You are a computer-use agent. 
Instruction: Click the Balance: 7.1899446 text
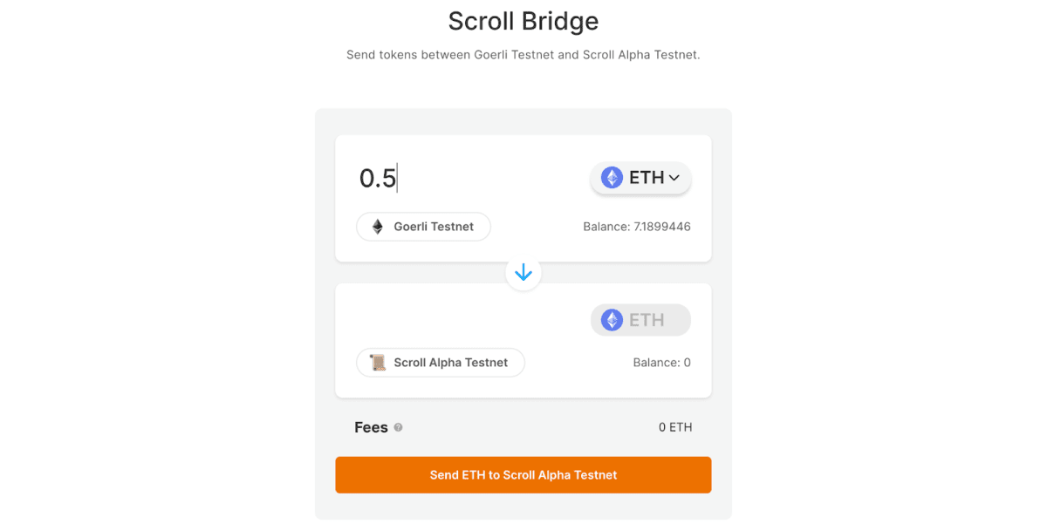click(637, 227)
